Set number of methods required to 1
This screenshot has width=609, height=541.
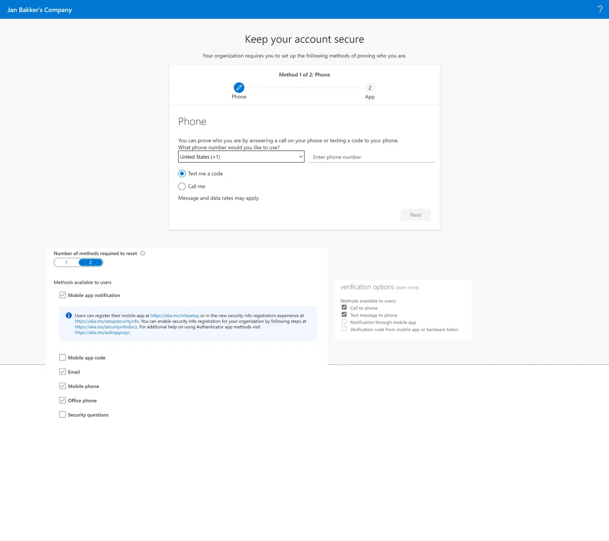click(67, 263)
